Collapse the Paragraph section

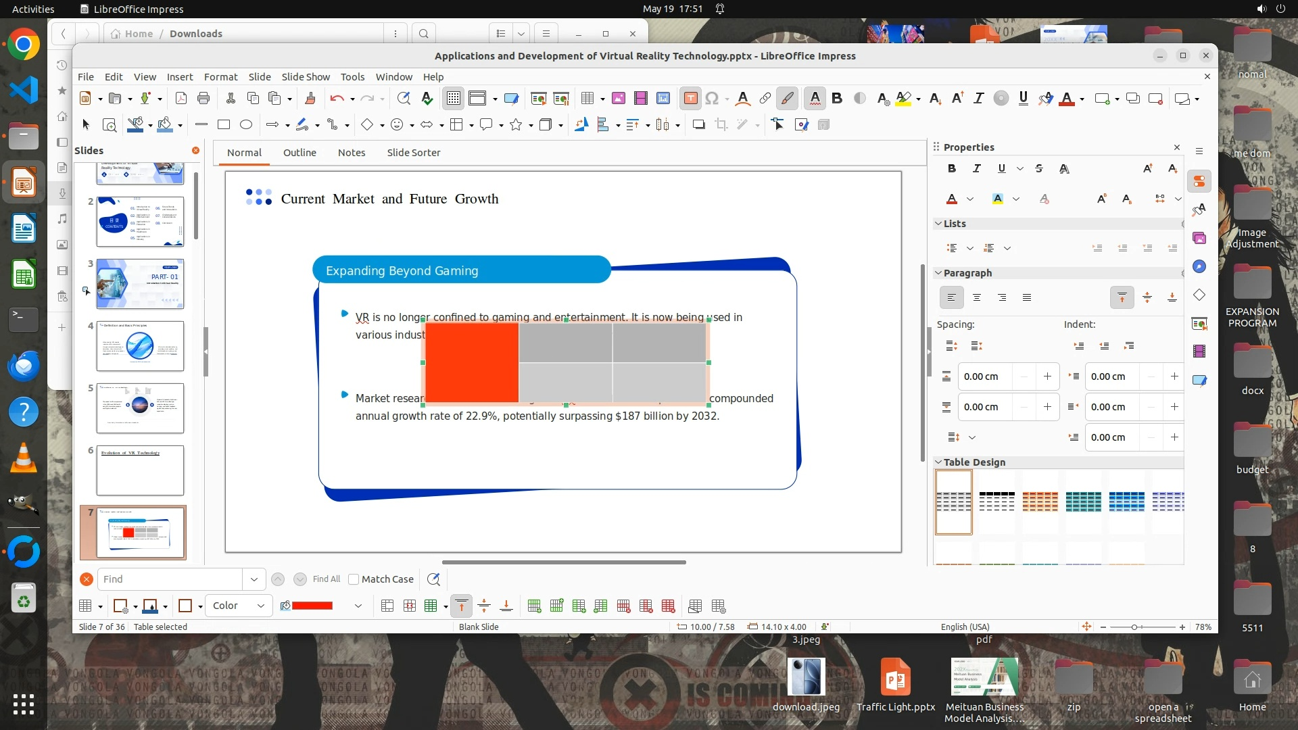tap(938, 273)
